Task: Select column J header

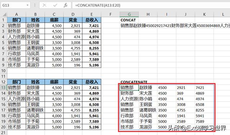Action: (185, 14)
